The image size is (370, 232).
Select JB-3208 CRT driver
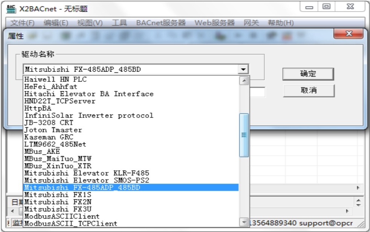pos(131,123)
